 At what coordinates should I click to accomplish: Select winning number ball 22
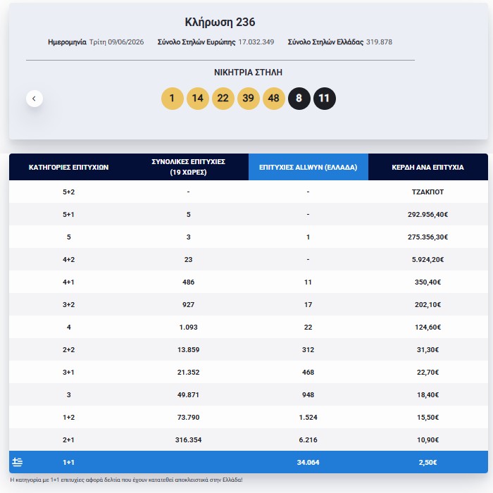[223, 99]
